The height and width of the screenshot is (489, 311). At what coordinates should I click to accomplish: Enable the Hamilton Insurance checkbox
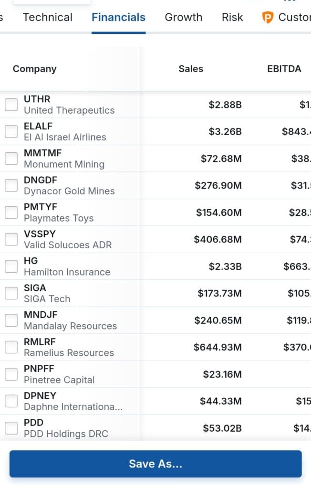pyautogui.click(x=11, y=266)
